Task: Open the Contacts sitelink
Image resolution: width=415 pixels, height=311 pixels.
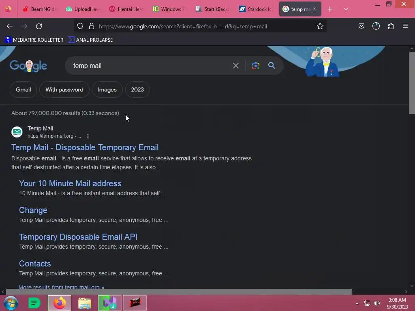Action: point(35,263)
